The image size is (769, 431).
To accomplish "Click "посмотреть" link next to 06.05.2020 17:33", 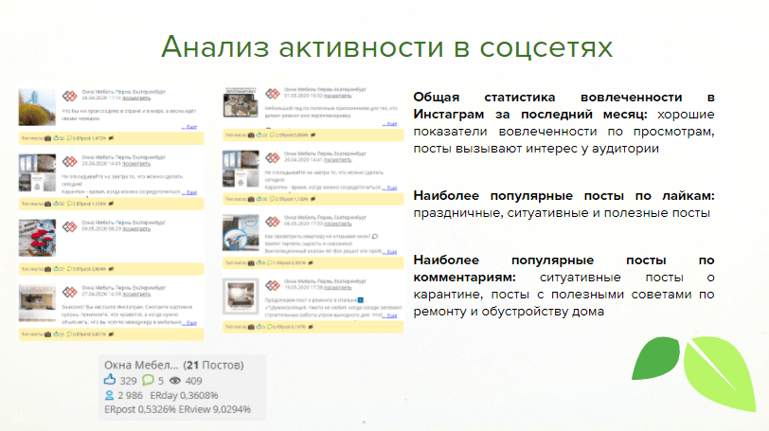I will pyautogui.click(x=337, y=224).
